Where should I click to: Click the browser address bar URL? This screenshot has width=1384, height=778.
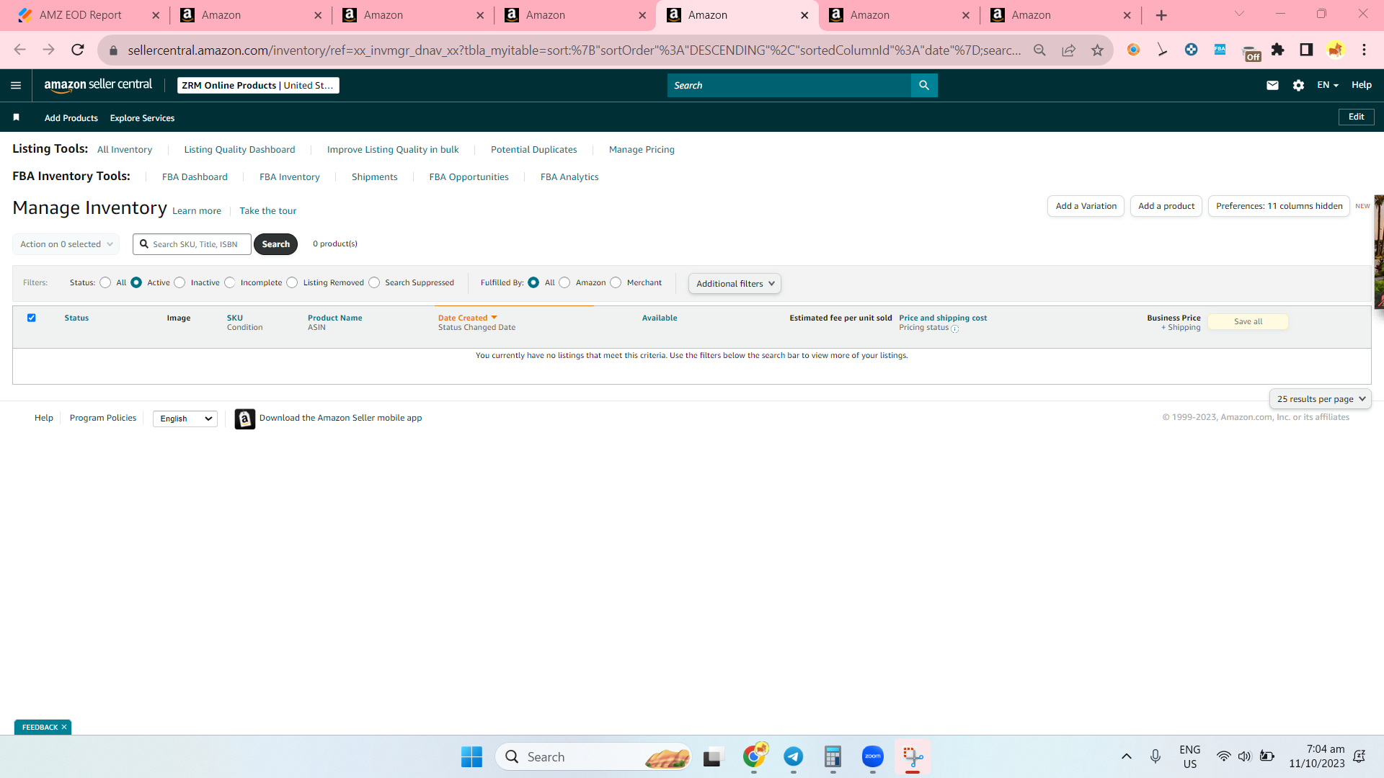pyautogui.click(x=575, y=50)
